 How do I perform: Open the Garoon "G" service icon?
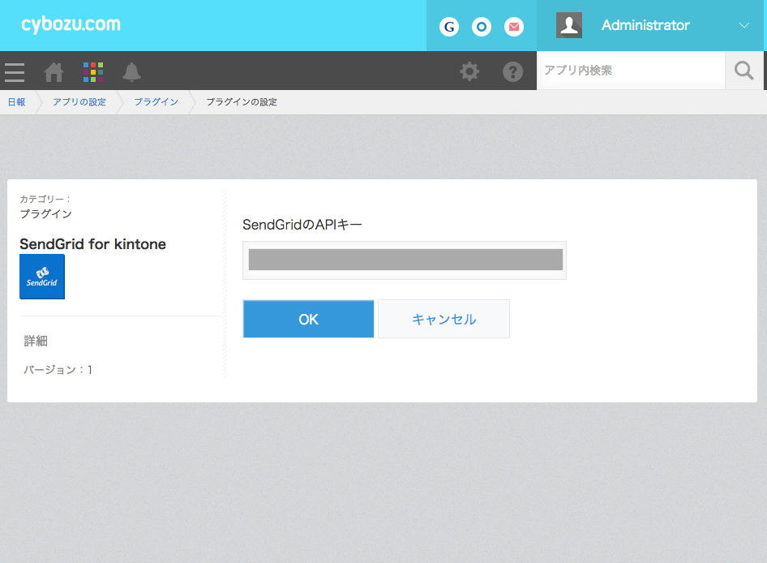[449, 27]
